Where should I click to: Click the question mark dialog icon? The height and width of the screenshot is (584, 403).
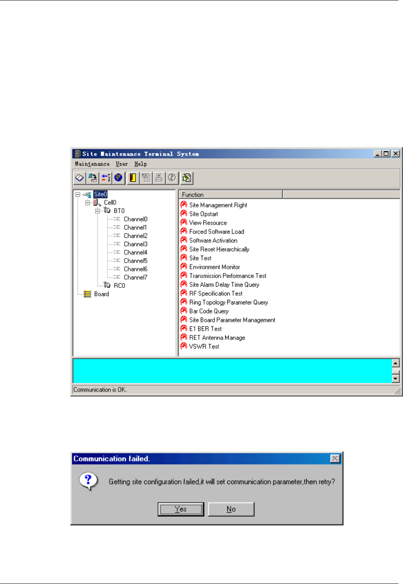point(88,482)
